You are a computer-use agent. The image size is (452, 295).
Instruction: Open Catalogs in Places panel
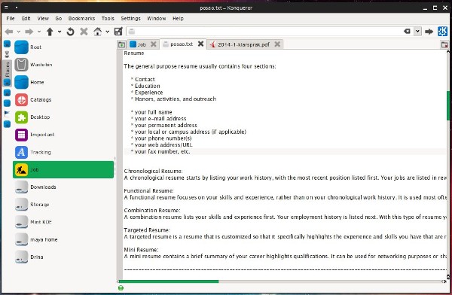pos(63,99)
